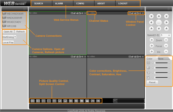Image resolution: width=173 pixels, height=112 pixels.
Task: Toggle audio icon in bottom-right video window
Action: pyautogui.click(x=140, y=57)
